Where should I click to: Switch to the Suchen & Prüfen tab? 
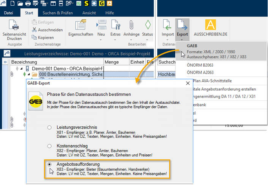tap(58, 13)
